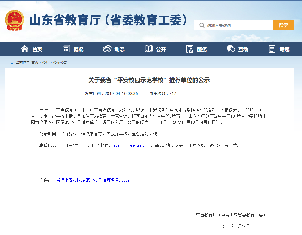This screenshot has height=235, width=302.
Task: Click the 发布日期 2019-04-10 08:36 text
Action: pyautogui.click(x=111, y=94)
